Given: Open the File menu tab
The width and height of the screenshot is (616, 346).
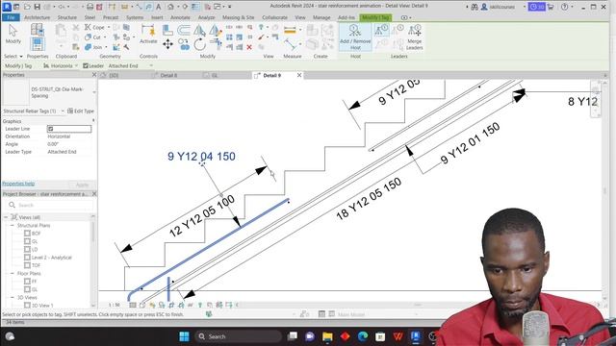Looking at the screenshot, I should (x=11, y=17).
